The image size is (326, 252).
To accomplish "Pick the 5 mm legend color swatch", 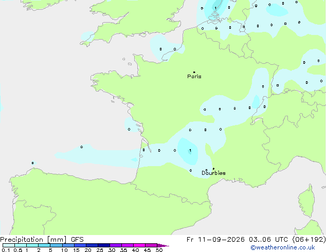I will (x=56, y=245).
